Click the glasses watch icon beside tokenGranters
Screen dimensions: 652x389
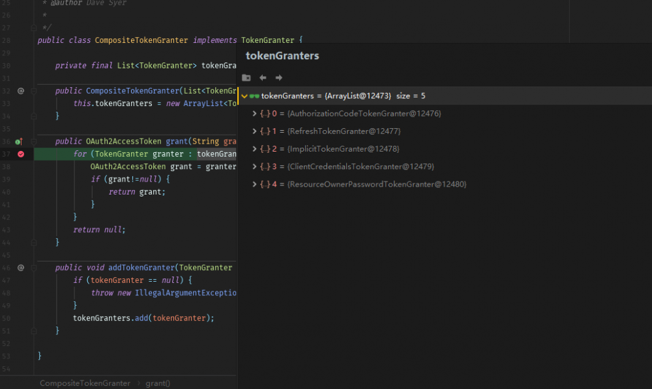tap(254, 96)
